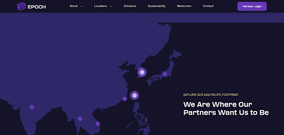The height and width of the screenshot is (135, 284).
Task: Click the We Are Where Our Partners heading
Action: 226,108
